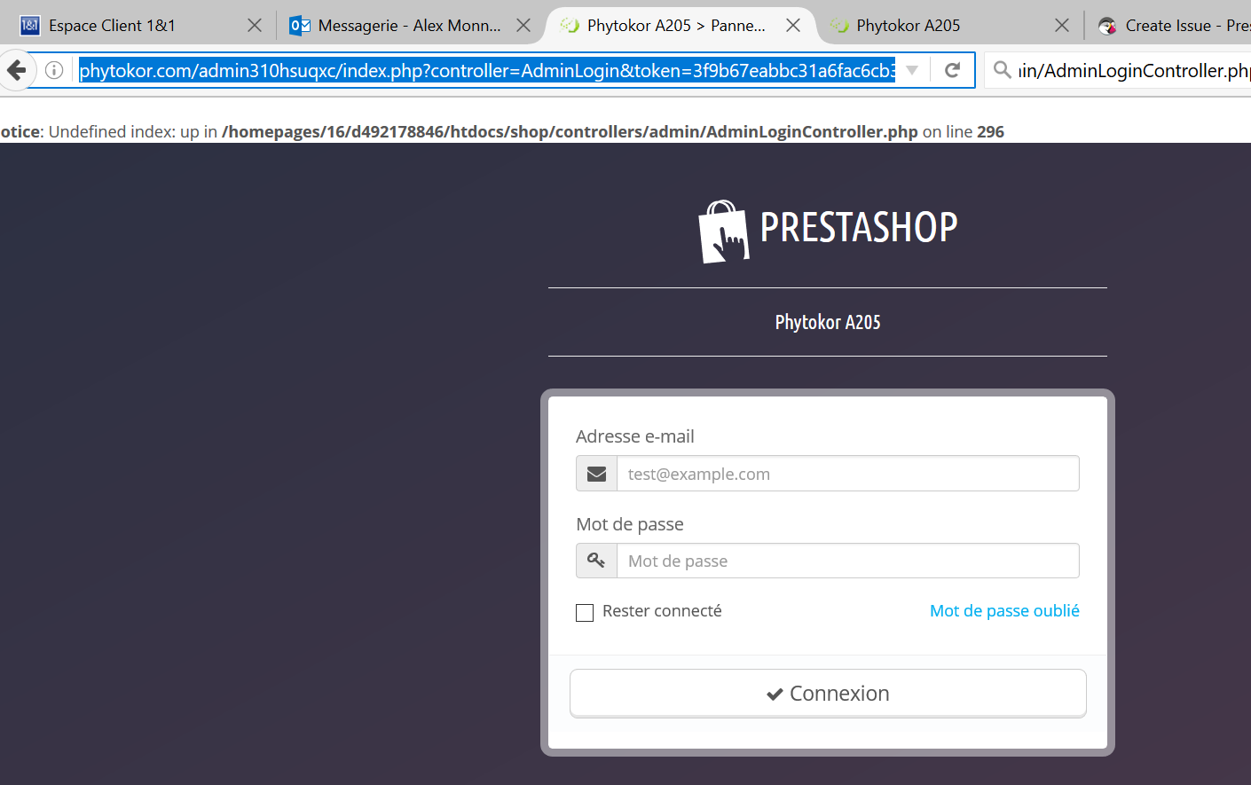Focus the Adresse e-mail input field

click(x=848, y=474)
